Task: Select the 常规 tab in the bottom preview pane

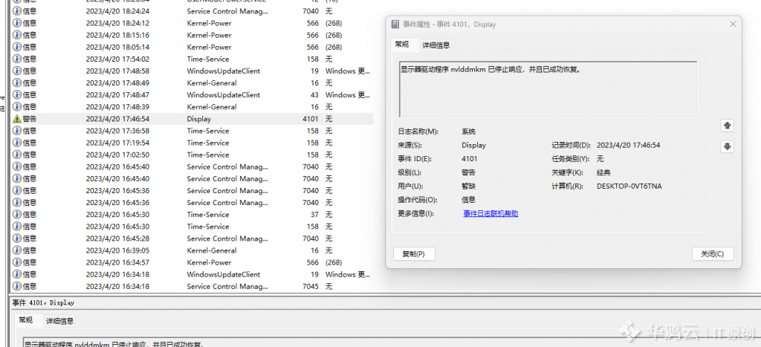Action: 26,320
